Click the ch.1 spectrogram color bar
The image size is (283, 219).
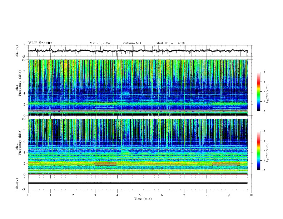tap(258, 92)
